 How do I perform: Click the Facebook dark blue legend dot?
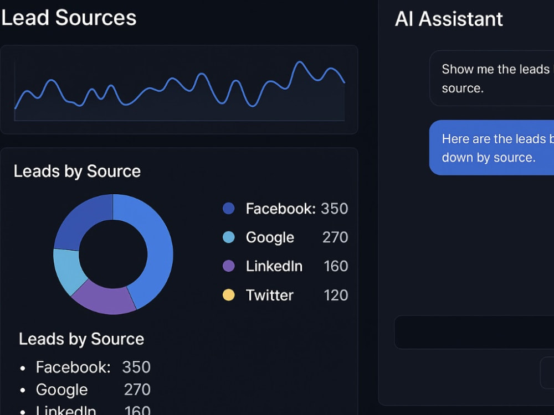(229, 208)
